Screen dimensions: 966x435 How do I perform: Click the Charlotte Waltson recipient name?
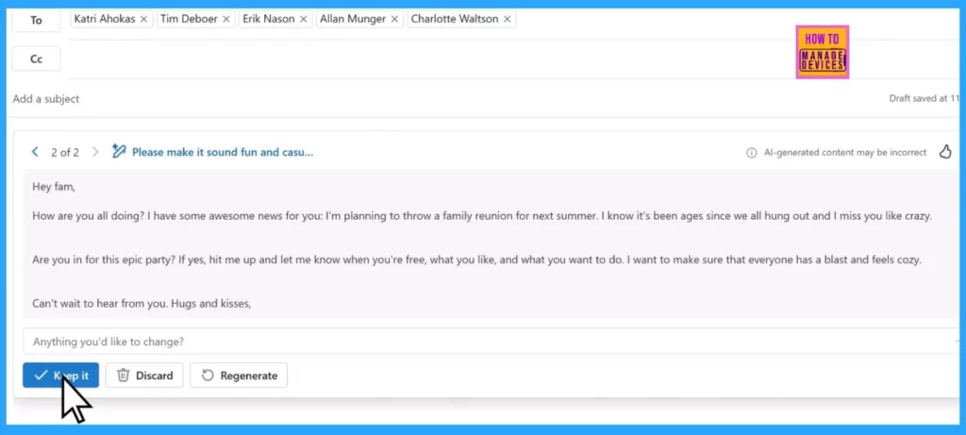pyautogui.click(x=455, y=19)
